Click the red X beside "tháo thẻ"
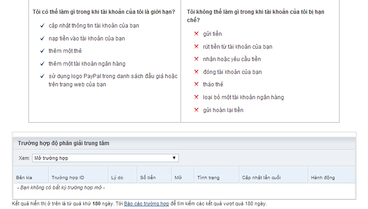This screenshot has height=209, width=368. pos(197,84)
